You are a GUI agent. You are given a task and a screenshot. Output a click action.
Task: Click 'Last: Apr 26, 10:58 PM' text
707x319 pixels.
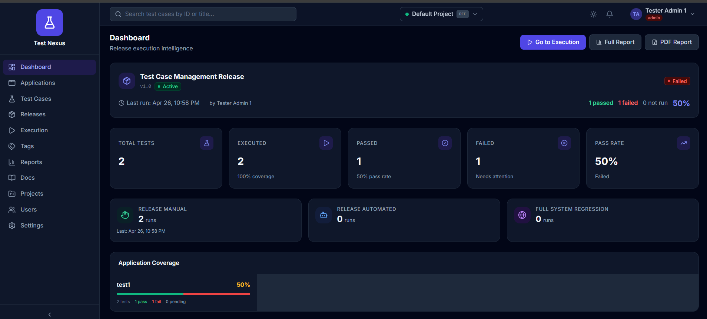141,231
